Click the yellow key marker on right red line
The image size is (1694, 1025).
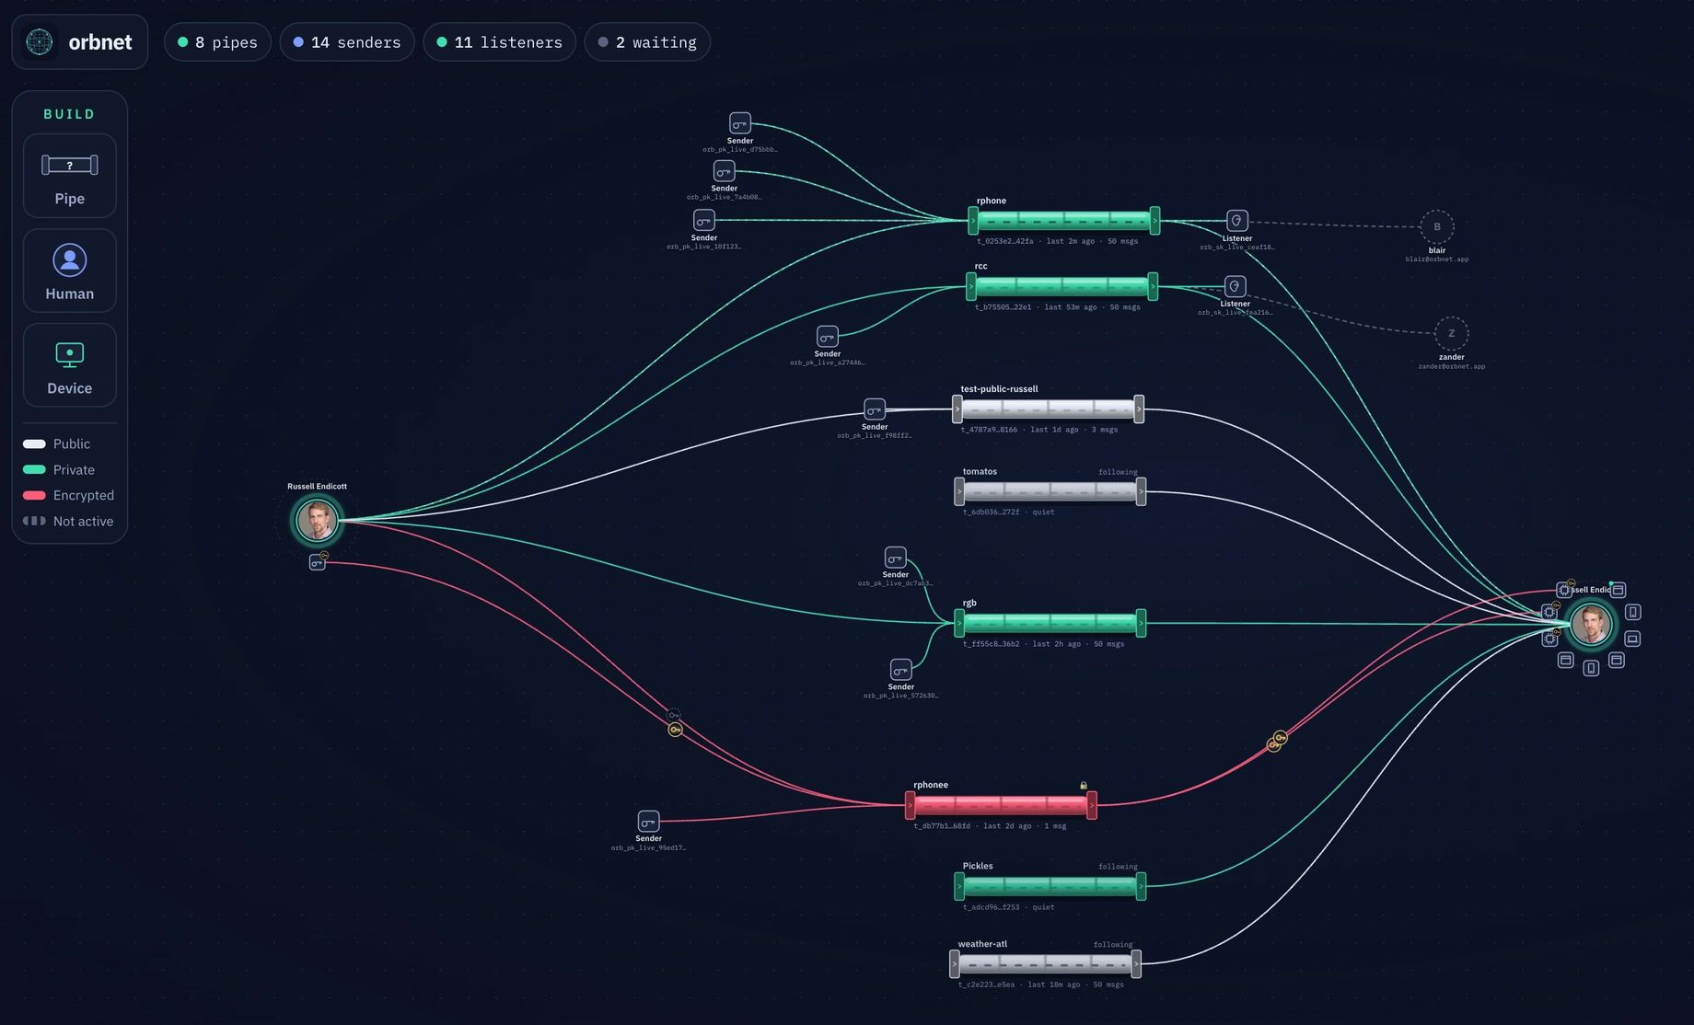coord(1280,738)
